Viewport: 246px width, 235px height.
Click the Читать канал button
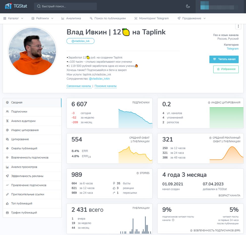coord(224,59)
